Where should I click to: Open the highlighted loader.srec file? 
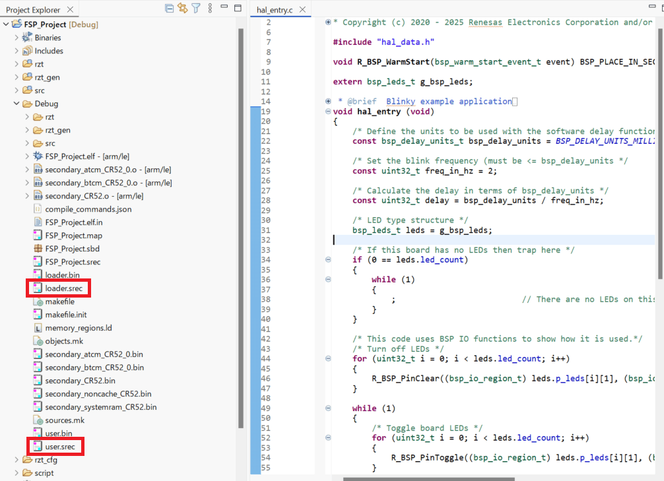coord(65,288)
